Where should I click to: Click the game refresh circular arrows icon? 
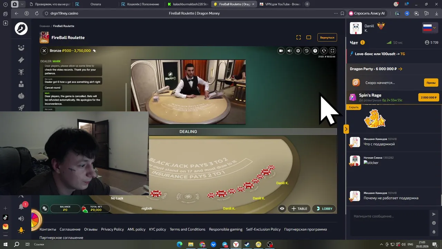coord(324,51)
